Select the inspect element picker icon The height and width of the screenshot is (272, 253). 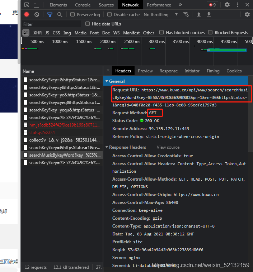(27, 5)
